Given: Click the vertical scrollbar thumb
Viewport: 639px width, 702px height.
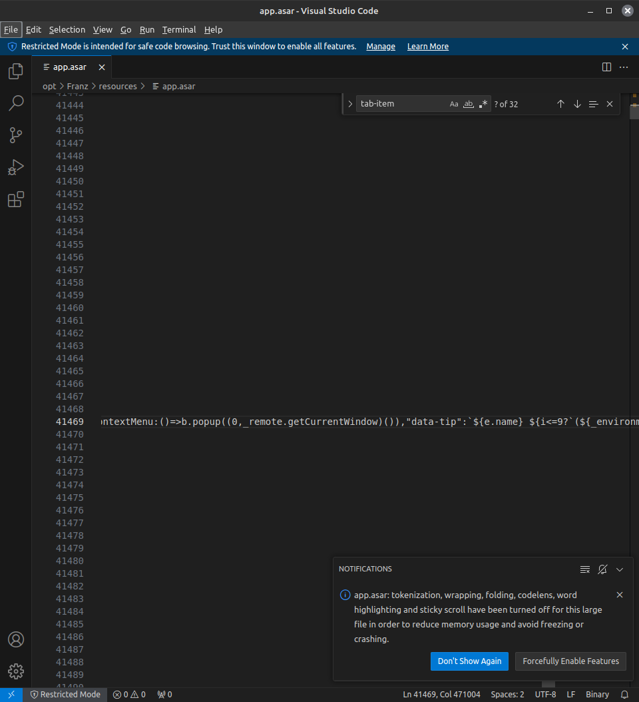Looking at the screenshot, I should click(634, 111).
